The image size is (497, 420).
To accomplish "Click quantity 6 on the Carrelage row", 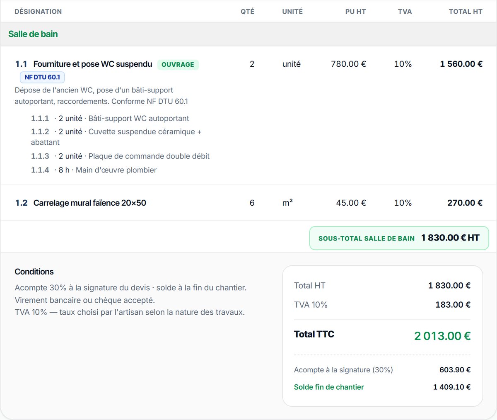I will pos(252,203).
